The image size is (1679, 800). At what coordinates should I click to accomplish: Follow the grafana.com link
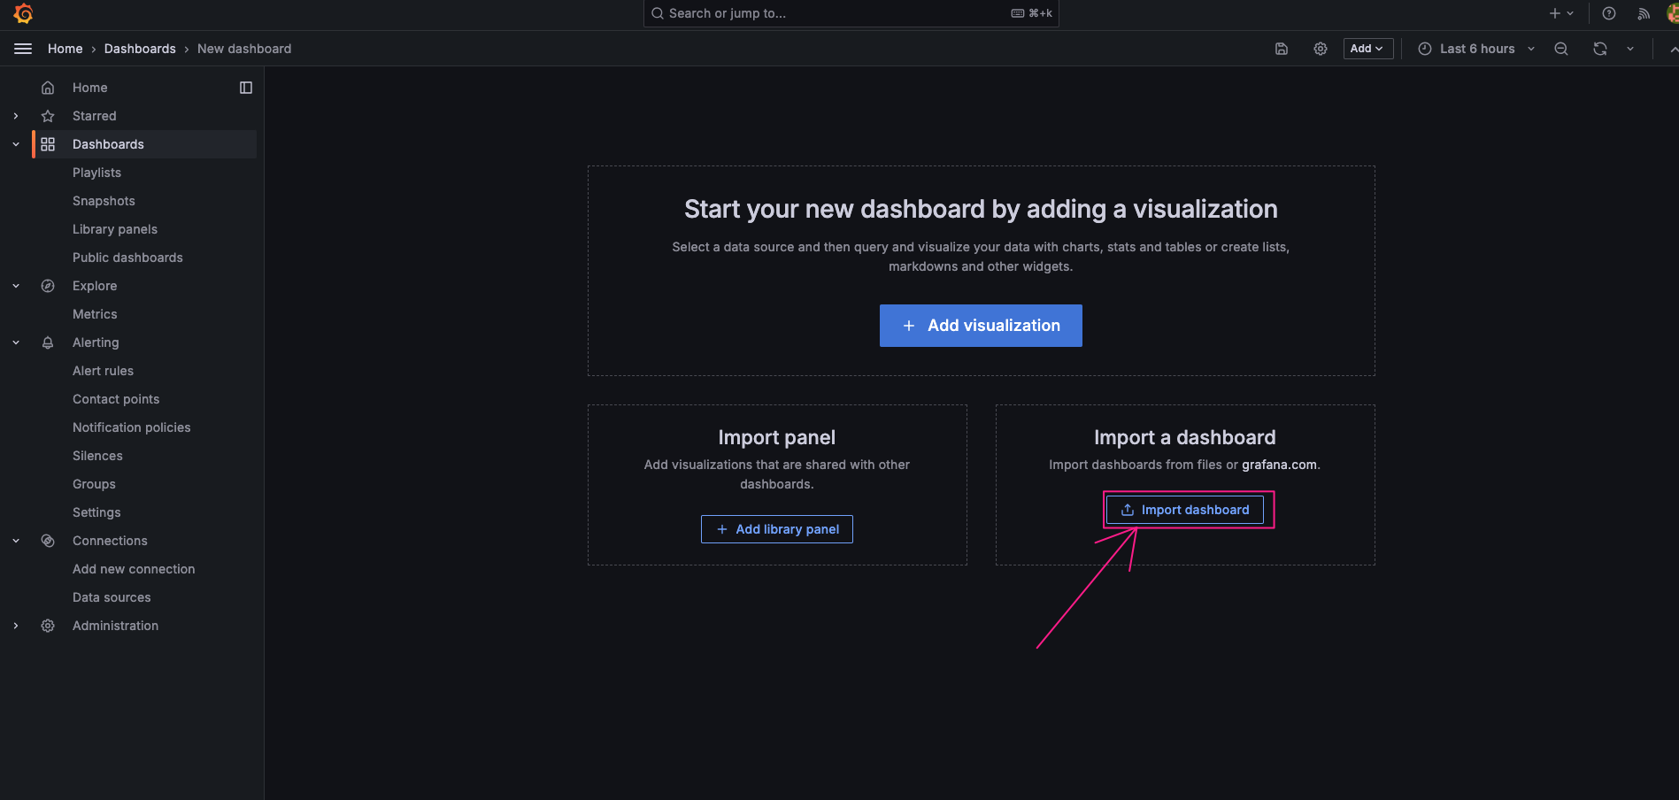pos(1278,465)
